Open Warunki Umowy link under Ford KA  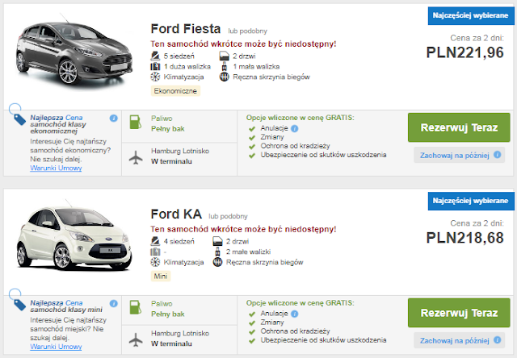click(x=56, y=346)
